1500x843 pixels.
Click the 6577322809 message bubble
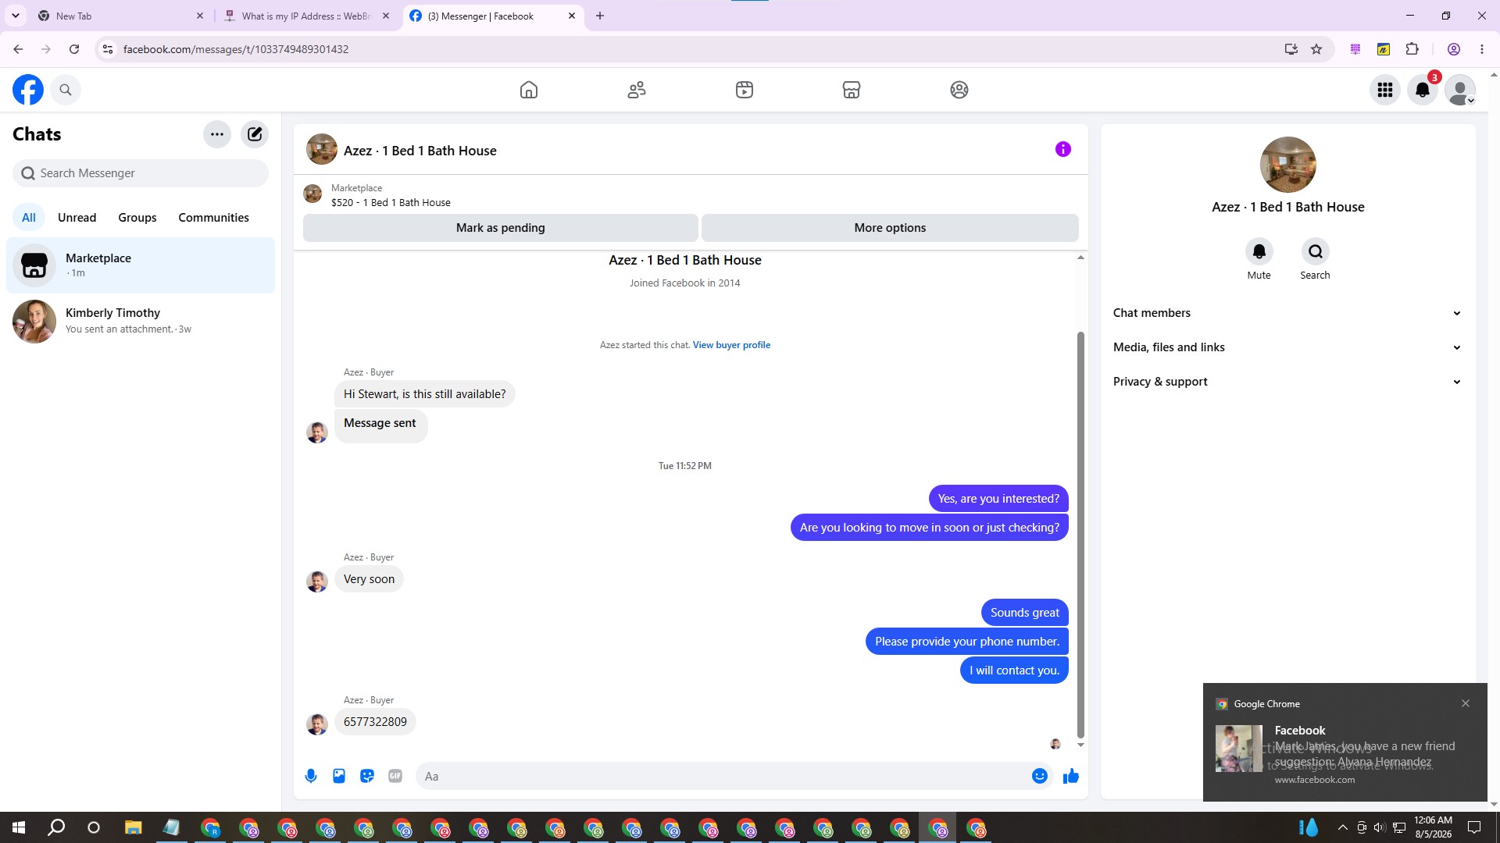375,722
